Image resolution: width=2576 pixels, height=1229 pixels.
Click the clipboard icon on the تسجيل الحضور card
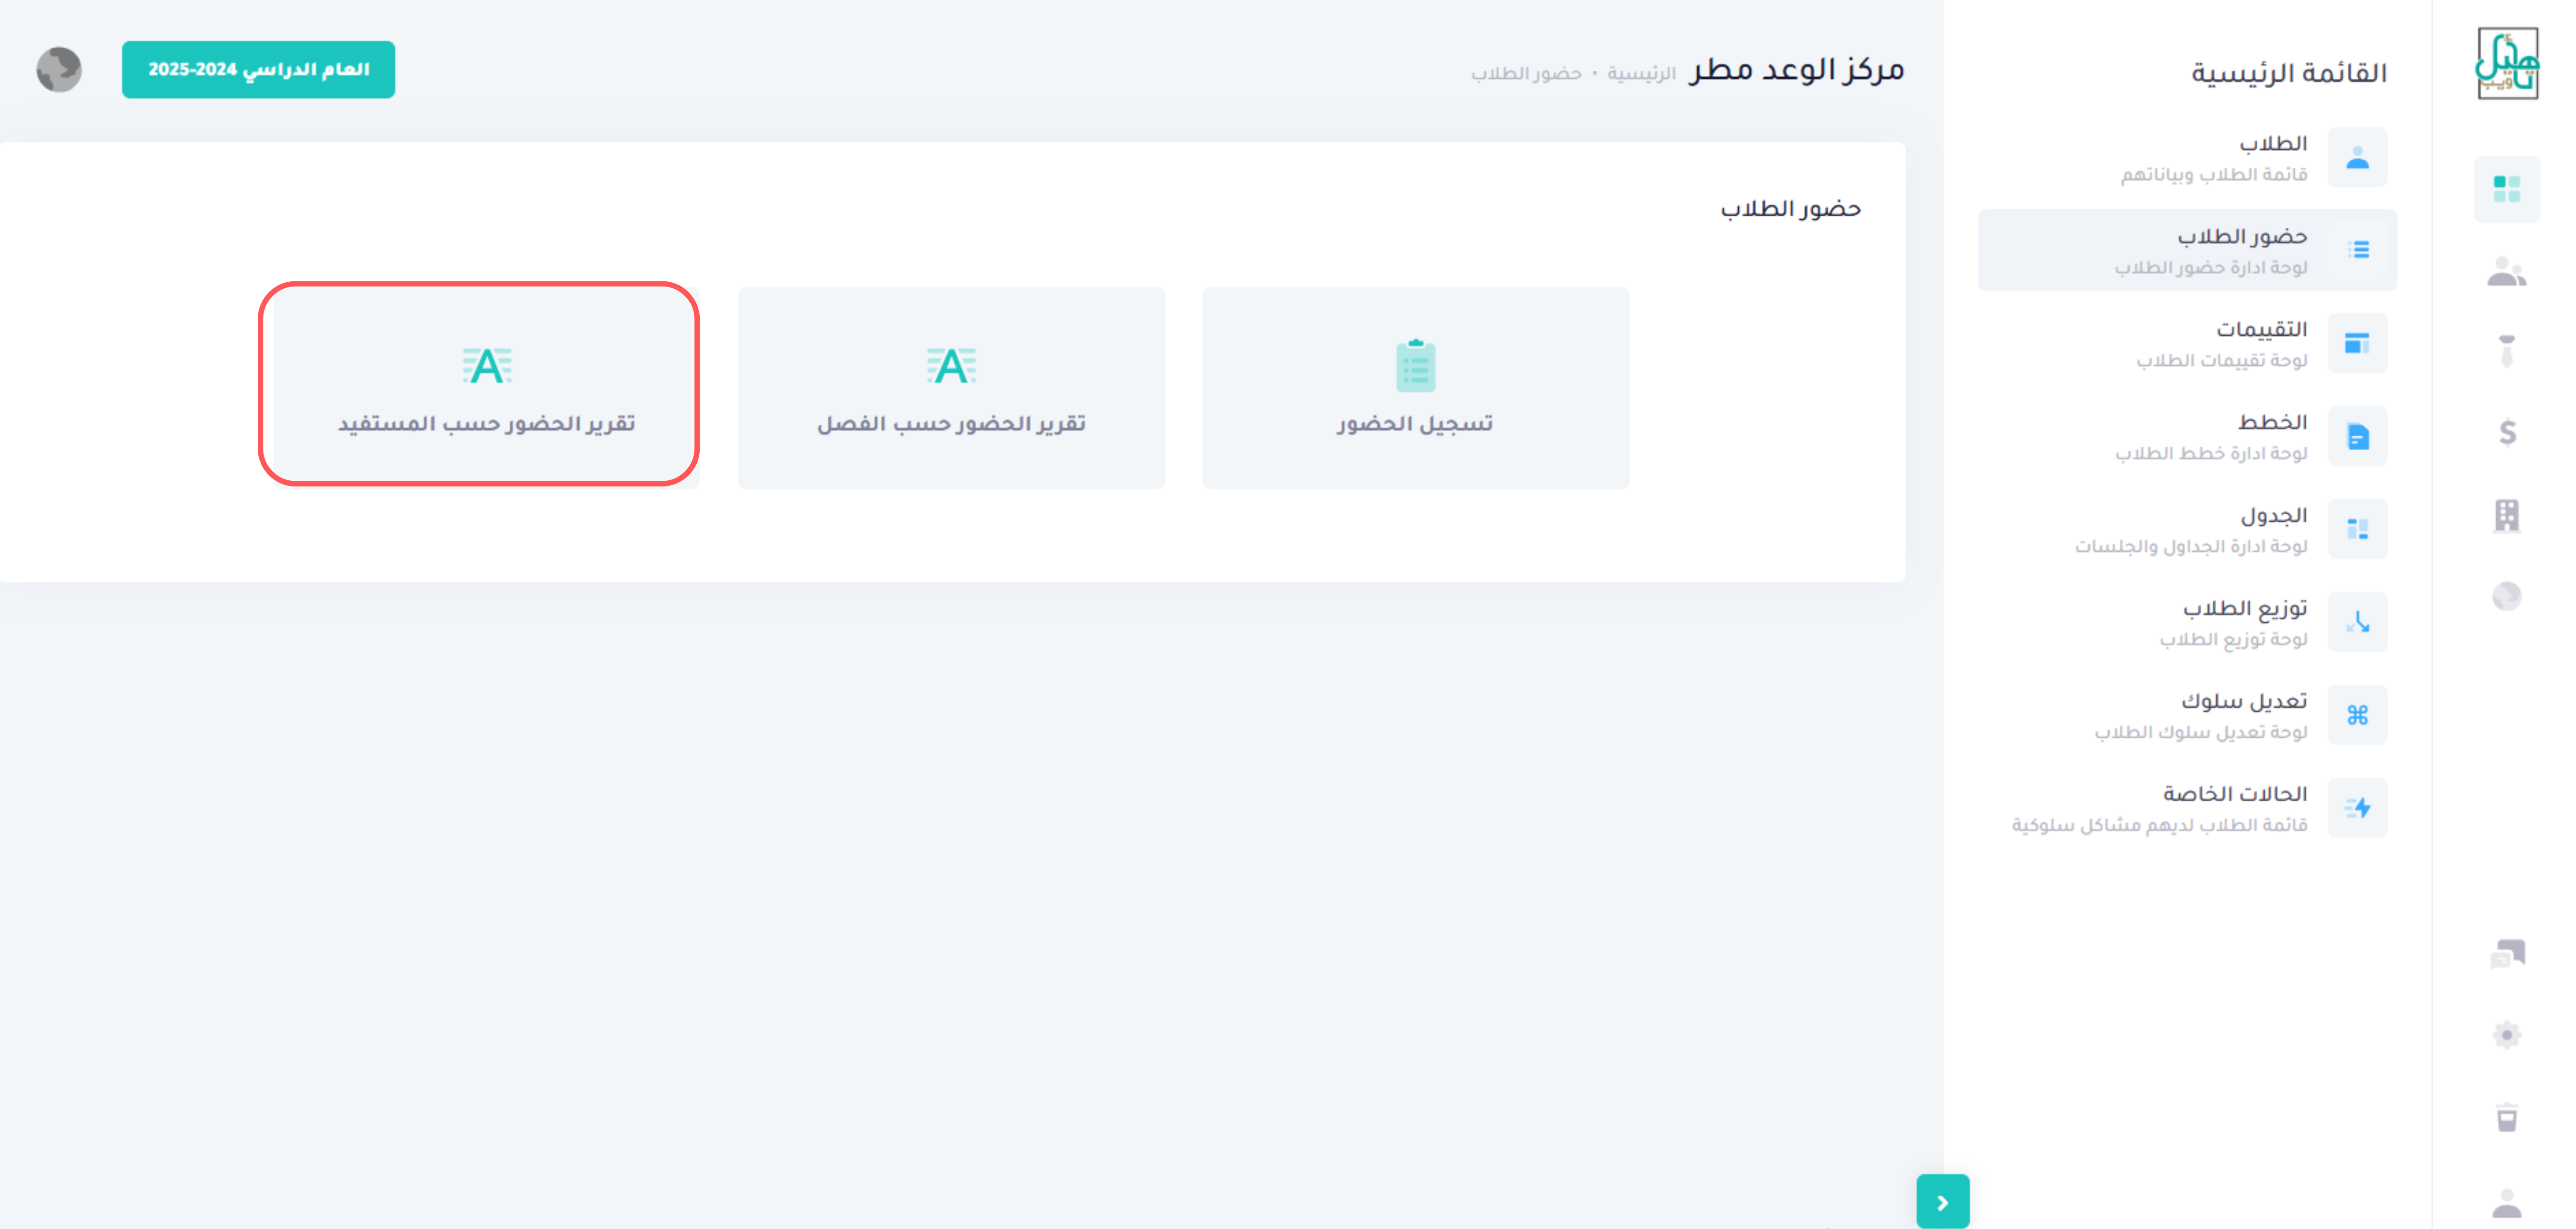[1415, 366]
